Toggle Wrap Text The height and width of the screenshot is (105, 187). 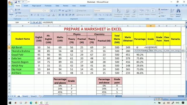(x=81, y=10)
